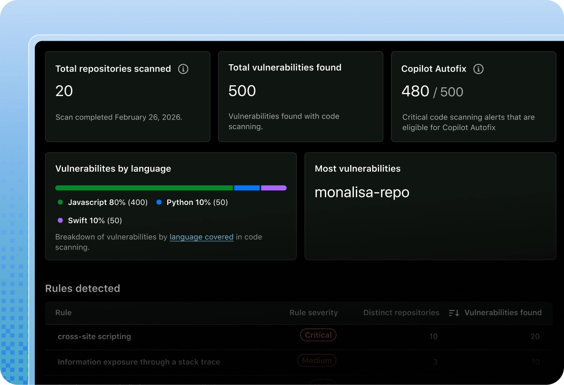564x385 pixels.
Task: Click blue Python segment of language bar
Action: coord(247,188)
